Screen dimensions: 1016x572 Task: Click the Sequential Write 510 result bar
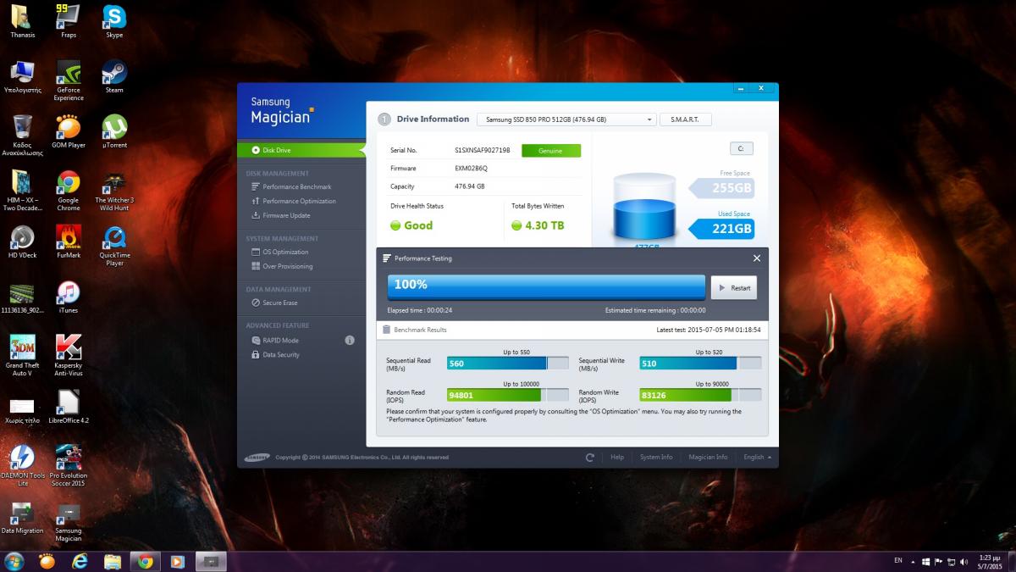[700, 364]
